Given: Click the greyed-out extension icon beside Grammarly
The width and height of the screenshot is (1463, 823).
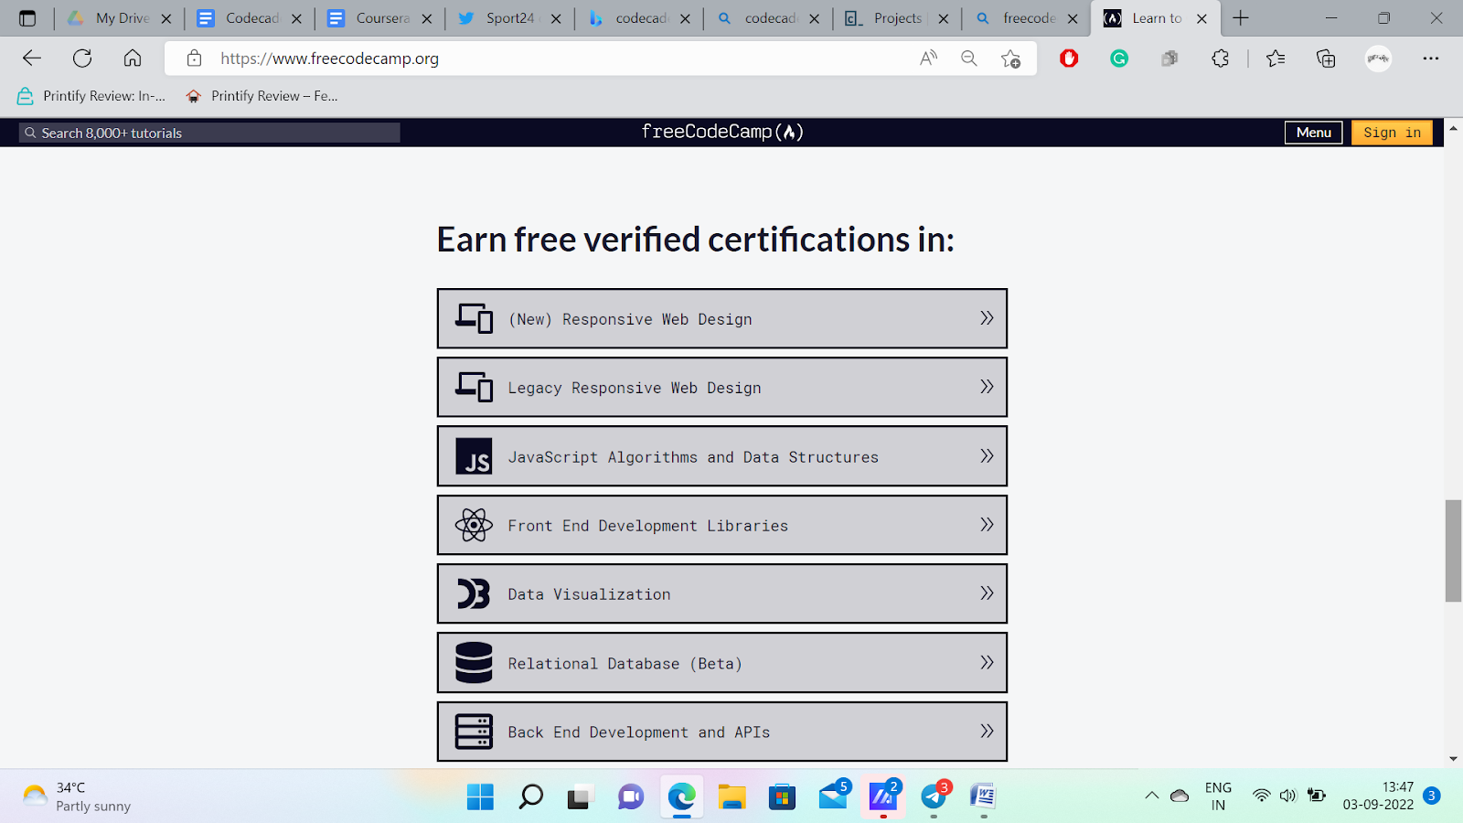Looking at the screenshot, I should [1169, 59].
